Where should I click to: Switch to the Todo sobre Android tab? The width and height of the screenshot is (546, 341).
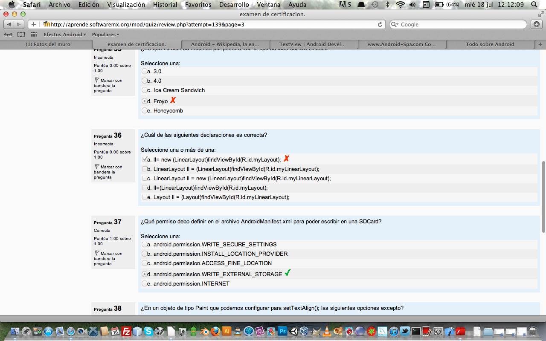pyautogui.click(x=490, y=44)
